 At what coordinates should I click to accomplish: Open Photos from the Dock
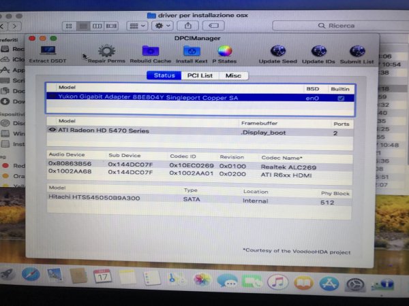202,279
